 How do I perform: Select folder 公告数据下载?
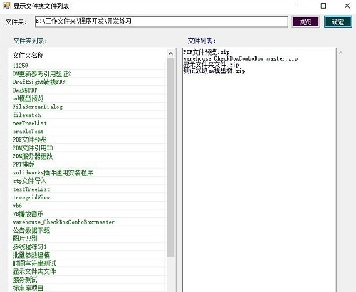[88, 230]
